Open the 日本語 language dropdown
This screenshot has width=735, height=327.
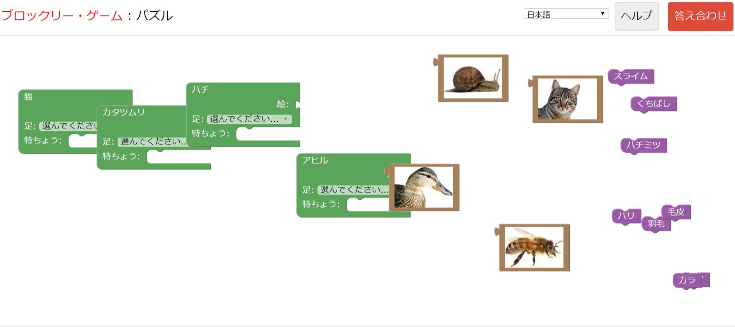point(566,14)
